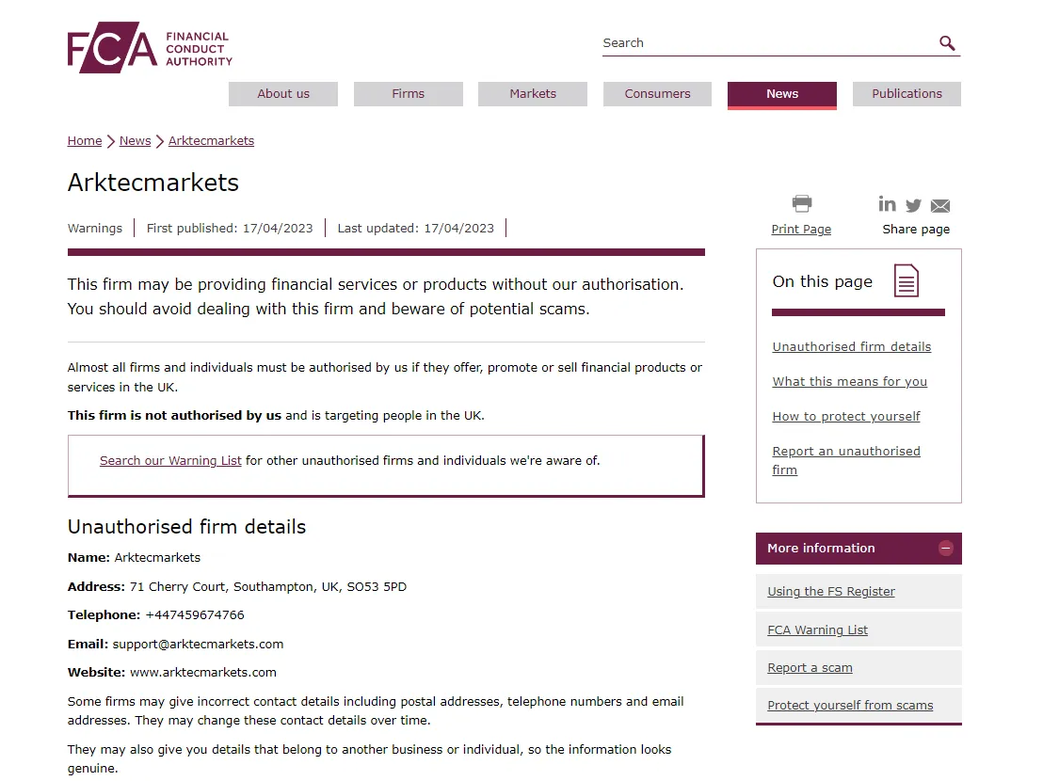Click the printer icon

tap(802, 203)
